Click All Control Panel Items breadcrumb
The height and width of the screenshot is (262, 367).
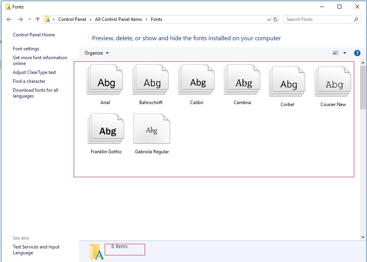118,19
